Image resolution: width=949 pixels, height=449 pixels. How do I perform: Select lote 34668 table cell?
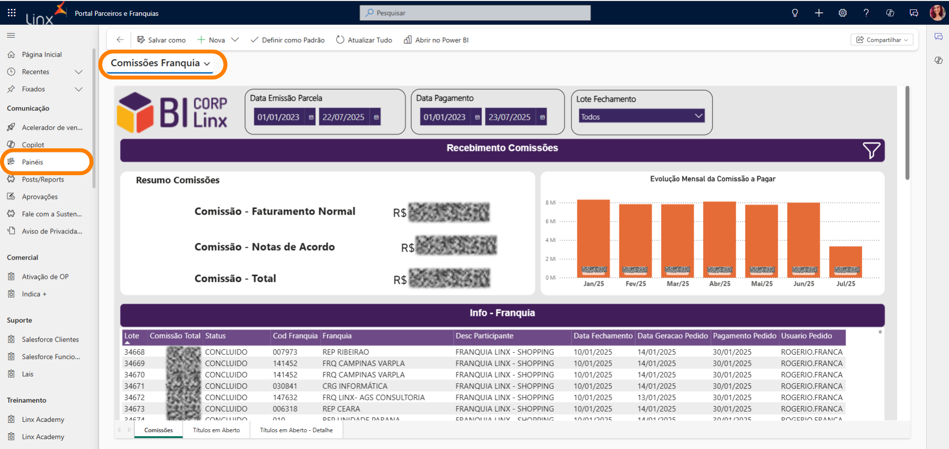pyautogui.click(x=134, y=352)
